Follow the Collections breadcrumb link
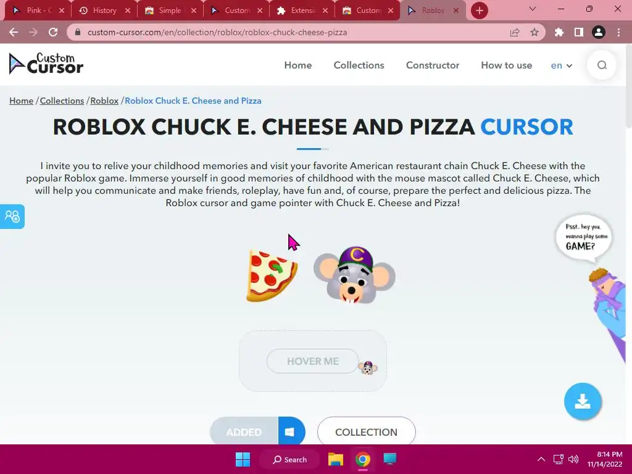 62,101
